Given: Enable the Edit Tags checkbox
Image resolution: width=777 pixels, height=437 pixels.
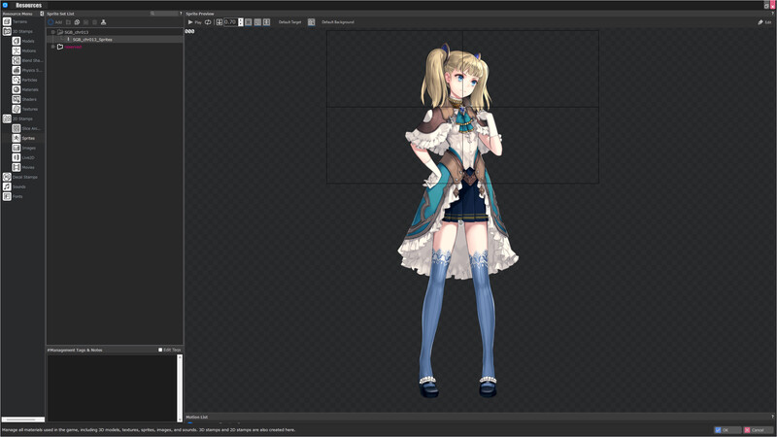Looking at the screenshot, I should [160, 350].
